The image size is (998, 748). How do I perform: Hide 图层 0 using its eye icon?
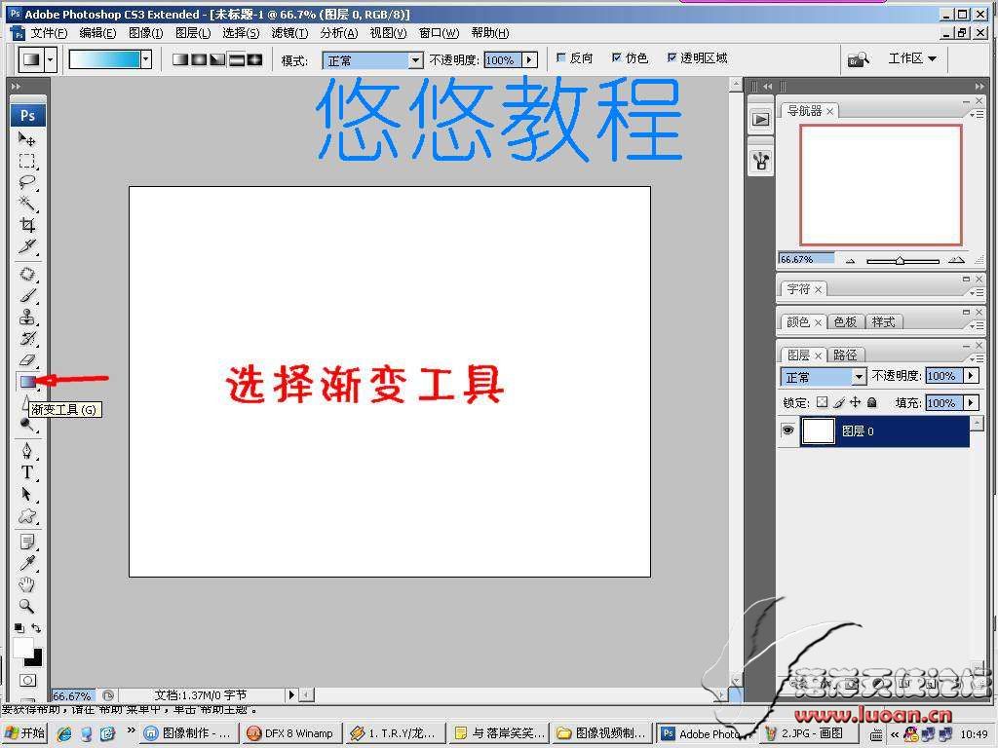787,430
